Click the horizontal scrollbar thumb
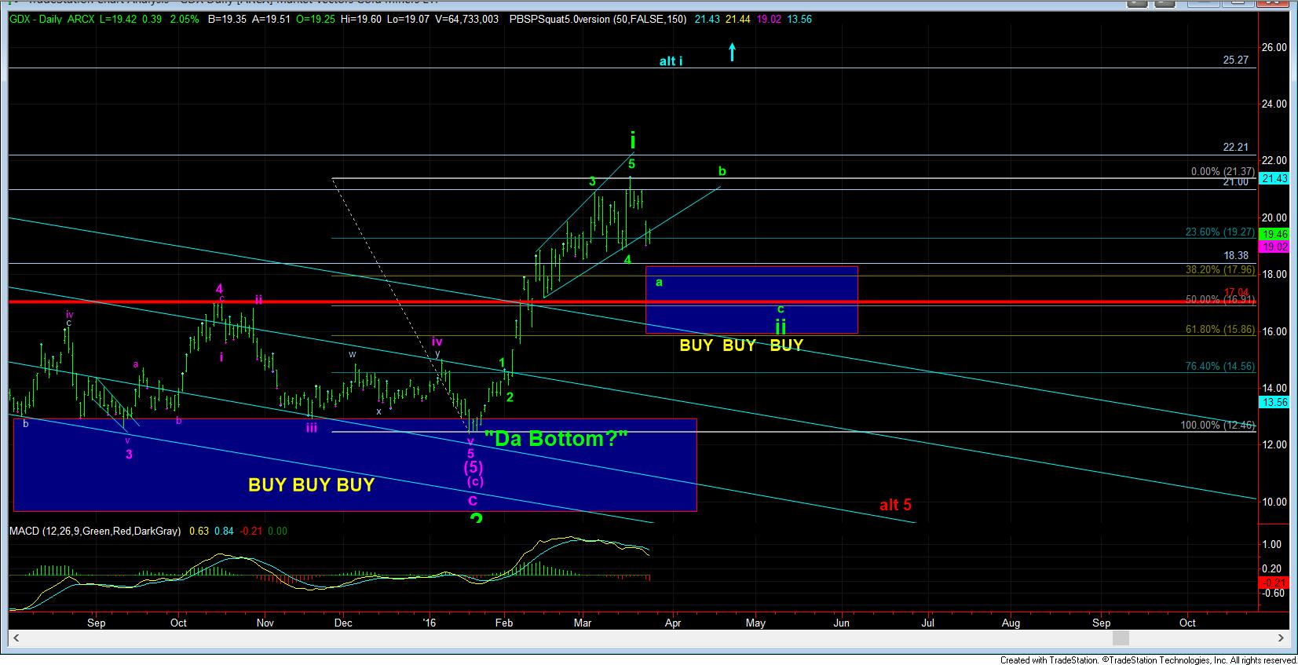 1122,638
